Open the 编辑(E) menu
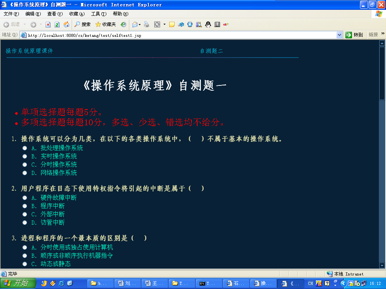This screenshot has height=289, width=386. [33, 14]
